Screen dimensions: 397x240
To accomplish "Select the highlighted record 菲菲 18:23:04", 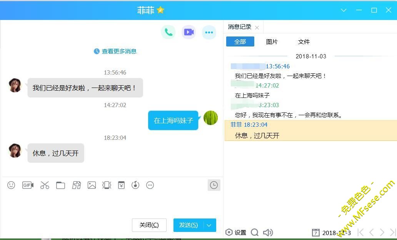I will tap(311, 130).
